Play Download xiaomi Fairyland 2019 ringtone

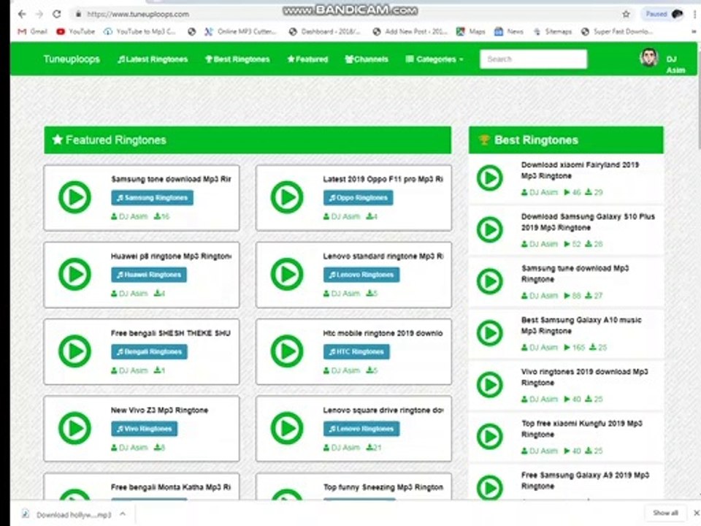coord(490,178)
